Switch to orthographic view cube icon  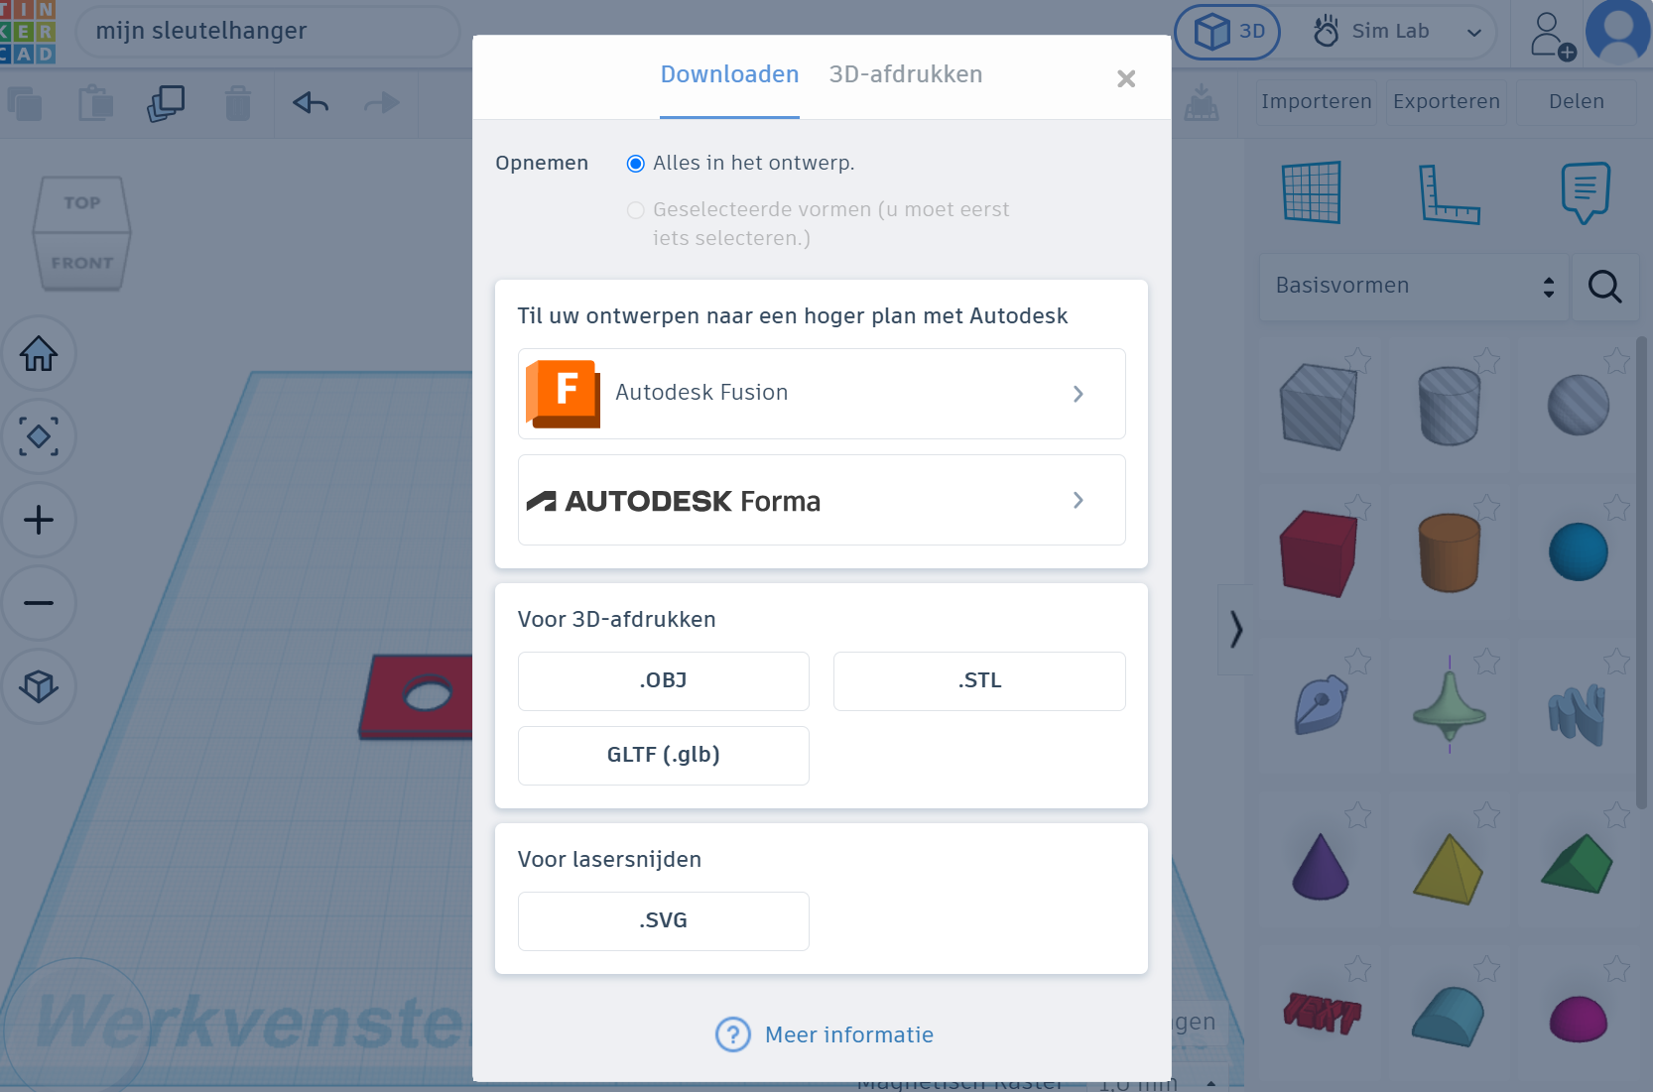click(39, 686)
